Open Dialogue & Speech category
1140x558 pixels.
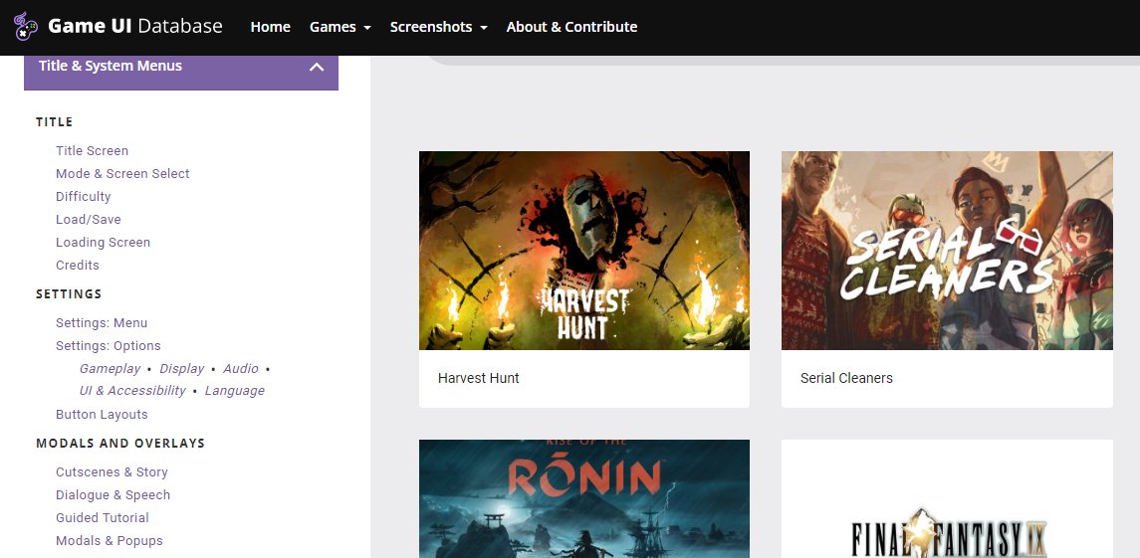[x=113, y=494]
